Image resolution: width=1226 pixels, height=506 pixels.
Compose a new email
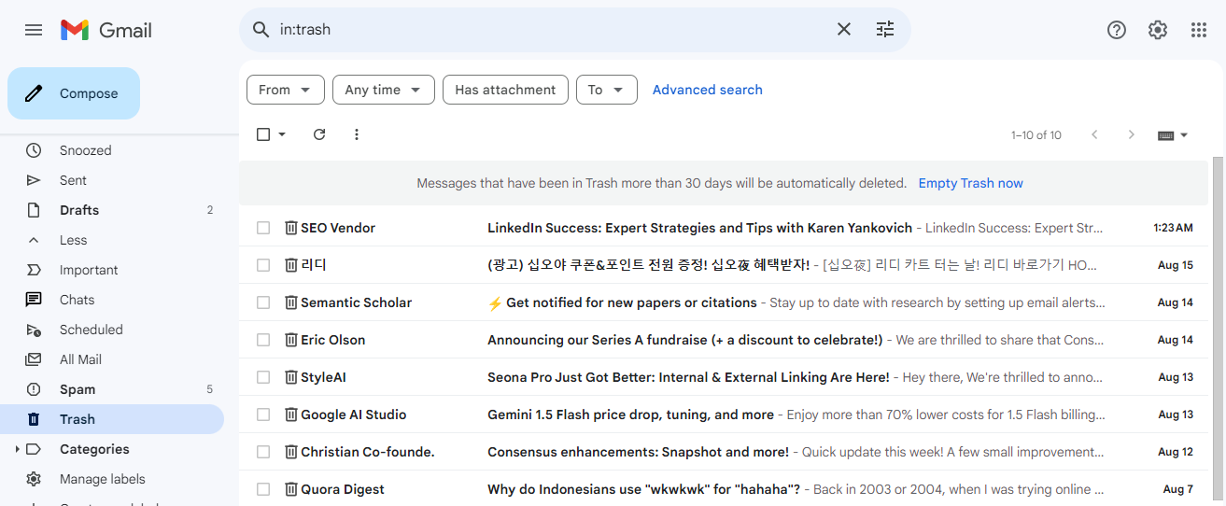pyautogui.click(x=74, y=93)
